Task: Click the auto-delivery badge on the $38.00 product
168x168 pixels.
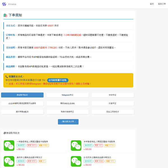Action: coord(21,161)
